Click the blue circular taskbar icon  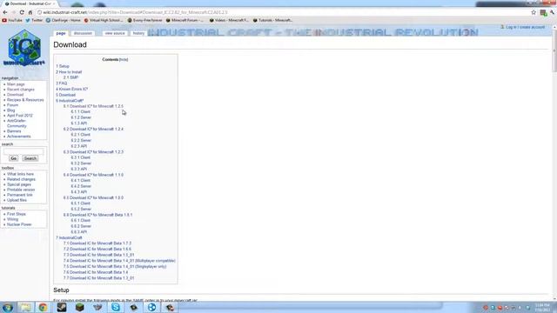click(x=151, y=307)
